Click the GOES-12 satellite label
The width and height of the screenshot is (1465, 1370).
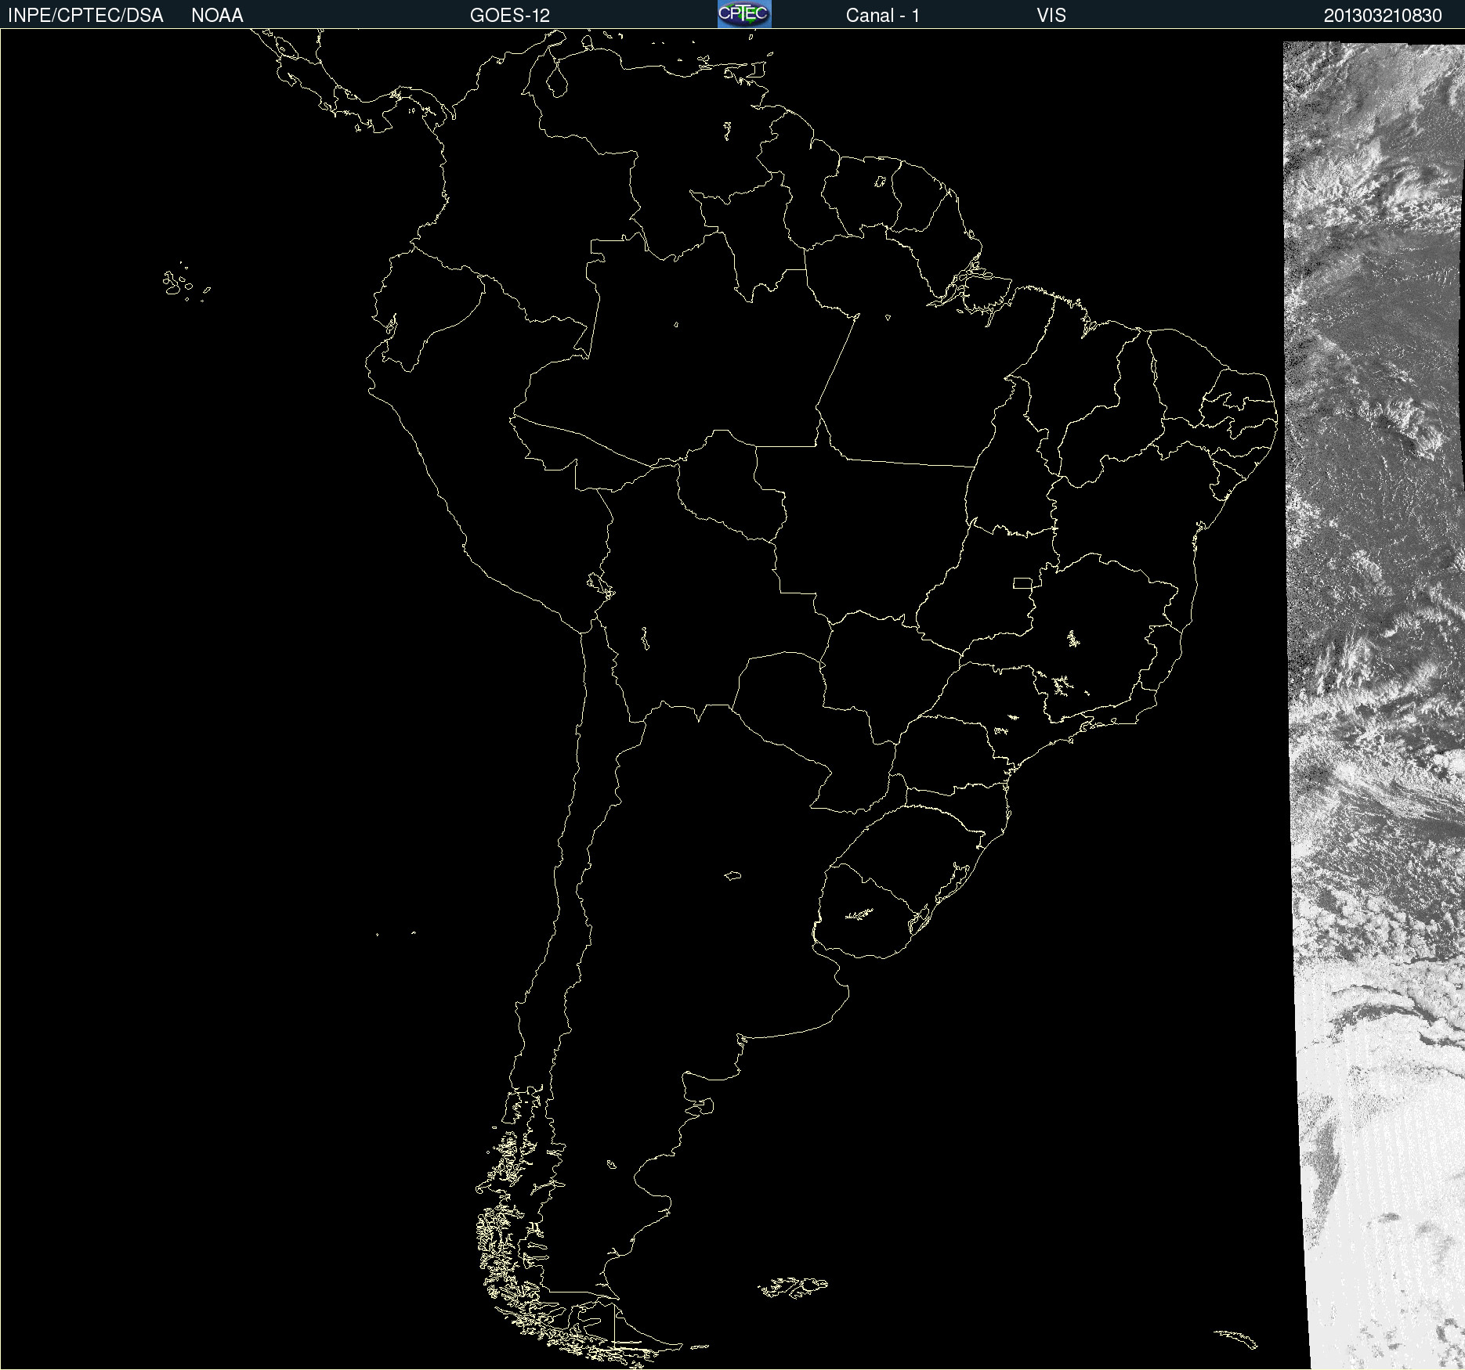pos(510,16)
